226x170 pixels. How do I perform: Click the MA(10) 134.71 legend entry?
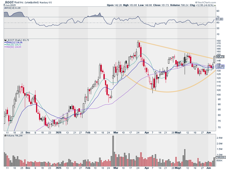pyautogui.click(x=13, y=45)
